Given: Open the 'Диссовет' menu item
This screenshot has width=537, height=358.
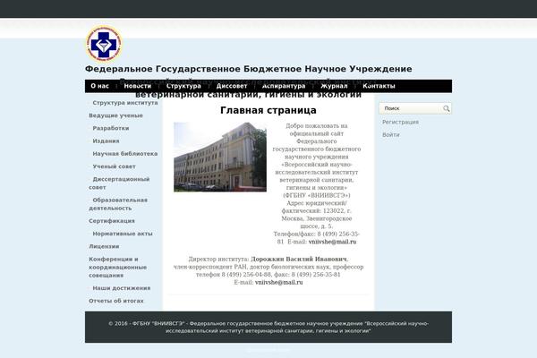Looking at the screenshot, I should click(232, 86).
